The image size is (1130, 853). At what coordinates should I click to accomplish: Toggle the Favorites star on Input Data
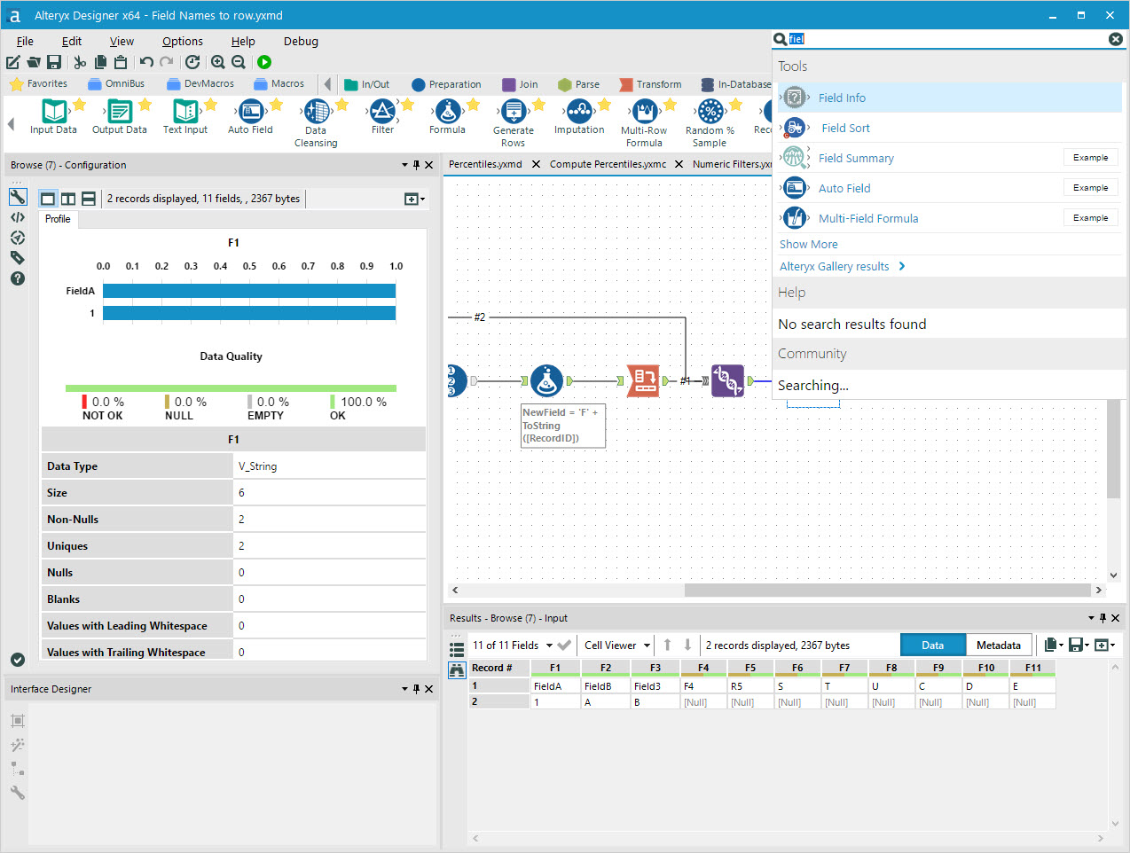79,105
